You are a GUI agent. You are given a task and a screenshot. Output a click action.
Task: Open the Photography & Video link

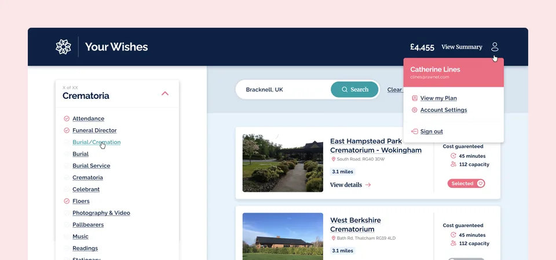(101, 213)
